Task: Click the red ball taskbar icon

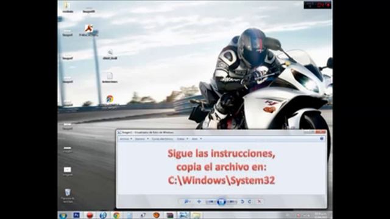Action: [90, 215]
